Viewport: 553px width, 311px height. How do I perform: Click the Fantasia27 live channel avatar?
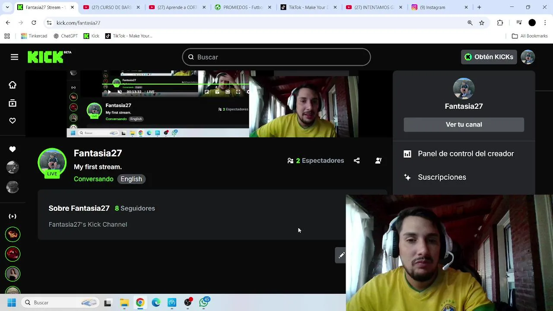click(x=52, y=163)
